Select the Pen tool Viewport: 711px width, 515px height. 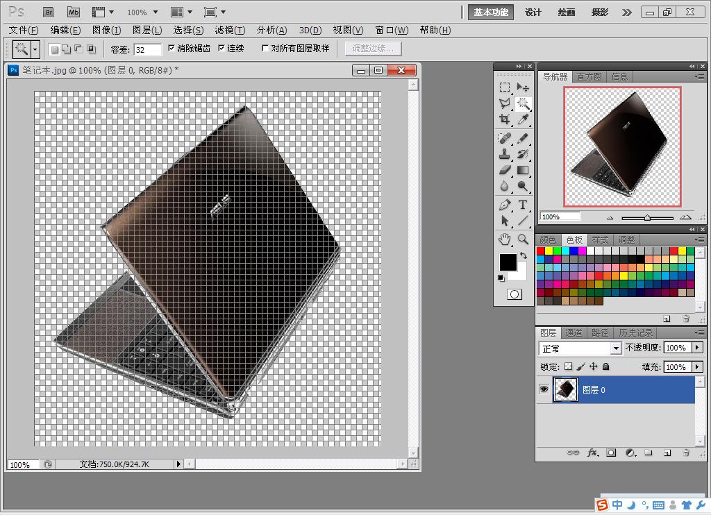504,205
